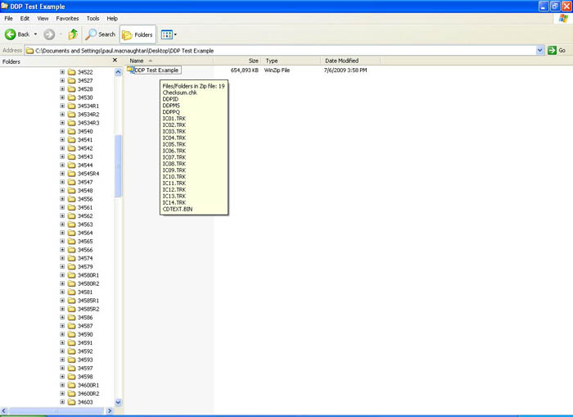The image size is (573, 417).
Task: Expand folder 34534R1 in tree
Action: click(62, 106)
